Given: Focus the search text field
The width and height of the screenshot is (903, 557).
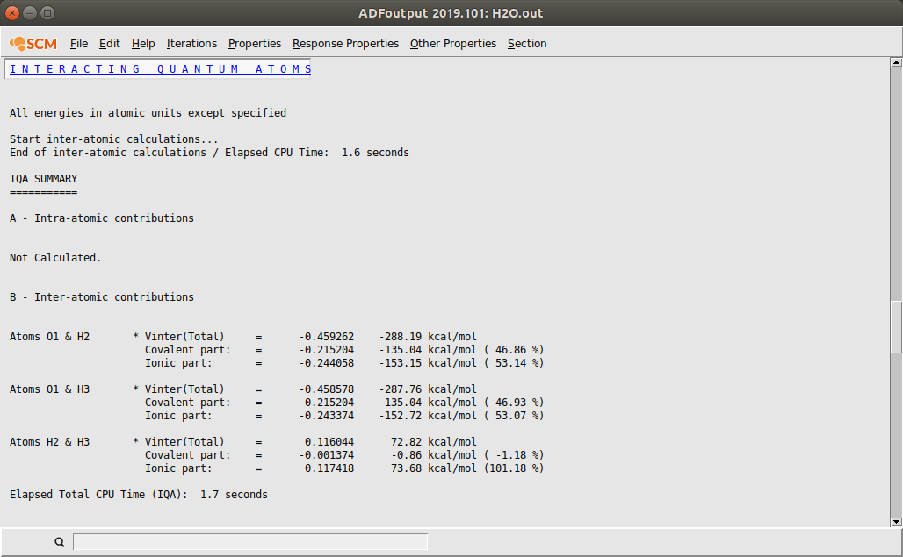Looking at the screenshot, I should tap(250, 542).
